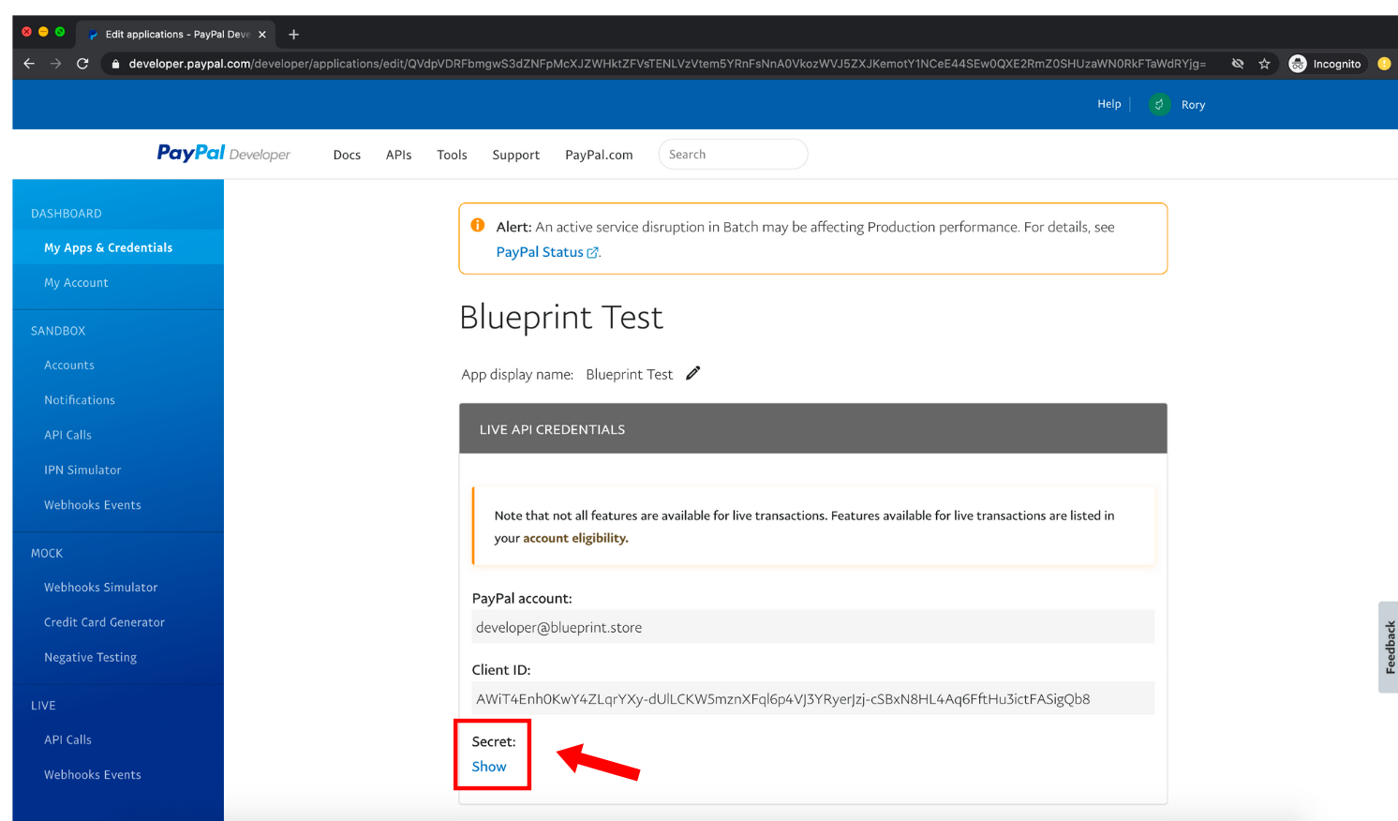The image size is (1398, 821).
Task: Open the Help link in the header
Action: (x=1109, y=104)
